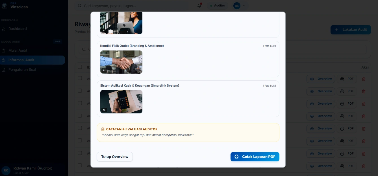Screen dimensions: 378x176
Task: Click the Tutup Overview button
Action: pos(115,157)
